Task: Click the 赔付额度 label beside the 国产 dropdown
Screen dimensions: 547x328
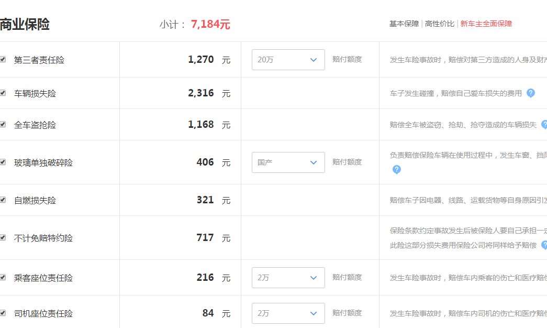Action: [347, 162]
